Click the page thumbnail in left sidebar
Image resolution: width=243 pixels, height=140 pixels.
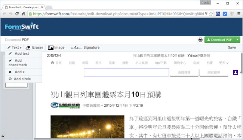click(x=16, y=85)
